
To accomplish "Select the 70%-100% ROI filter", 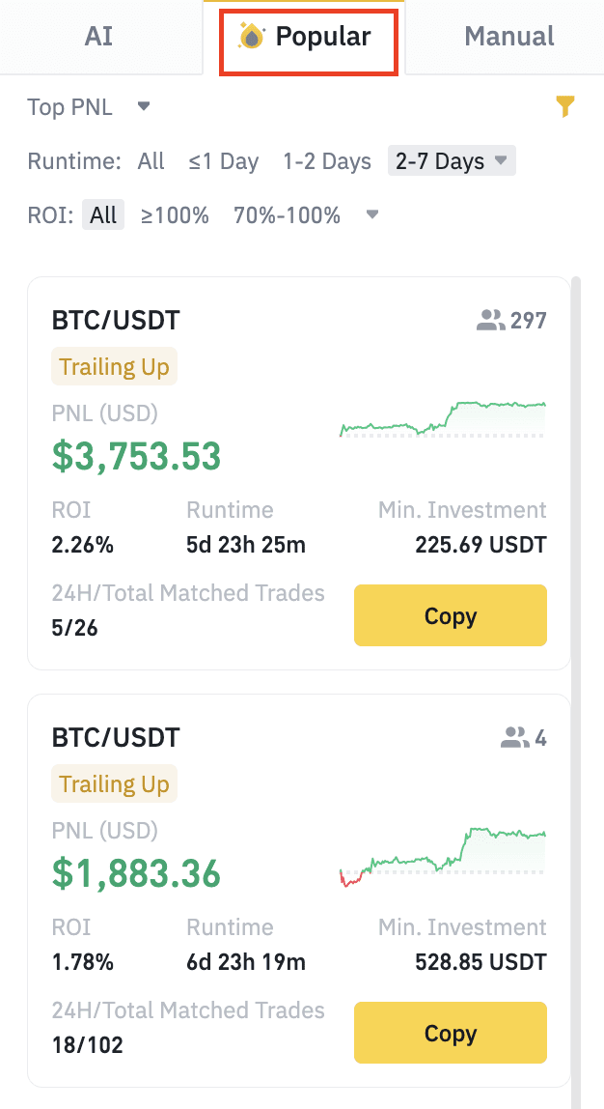I will [287, 215].
